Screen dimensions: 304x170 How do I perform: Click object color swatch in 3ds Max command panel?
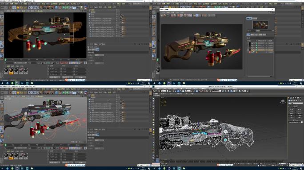(x=302, y=122)
